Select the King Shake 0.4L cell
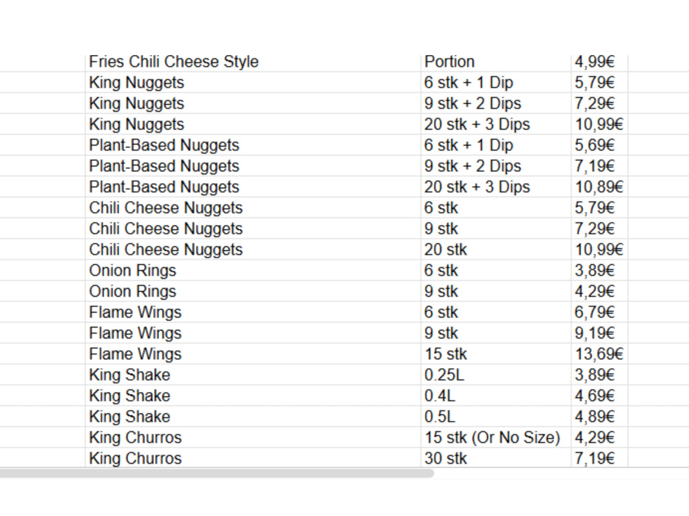 pos(495,396)
